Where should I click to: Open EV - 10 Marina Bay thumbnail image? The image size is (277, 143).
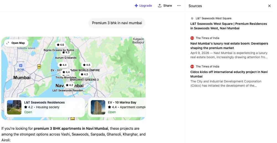tap(98, 107)
